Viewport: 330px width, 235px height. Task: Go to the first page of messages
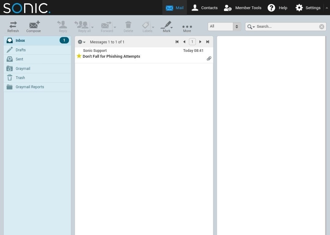click(x=177, y=42)
